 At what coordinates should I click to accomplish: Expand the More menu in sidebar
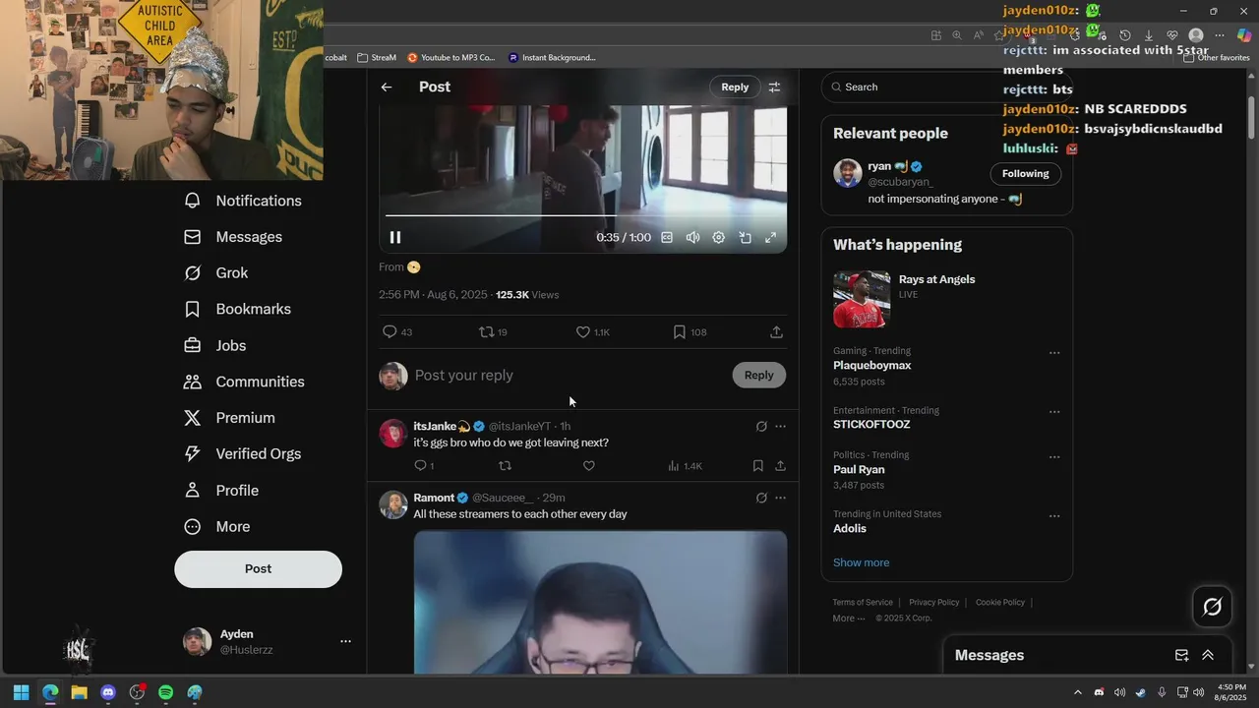pyautogui.click(x=217, y=527)
